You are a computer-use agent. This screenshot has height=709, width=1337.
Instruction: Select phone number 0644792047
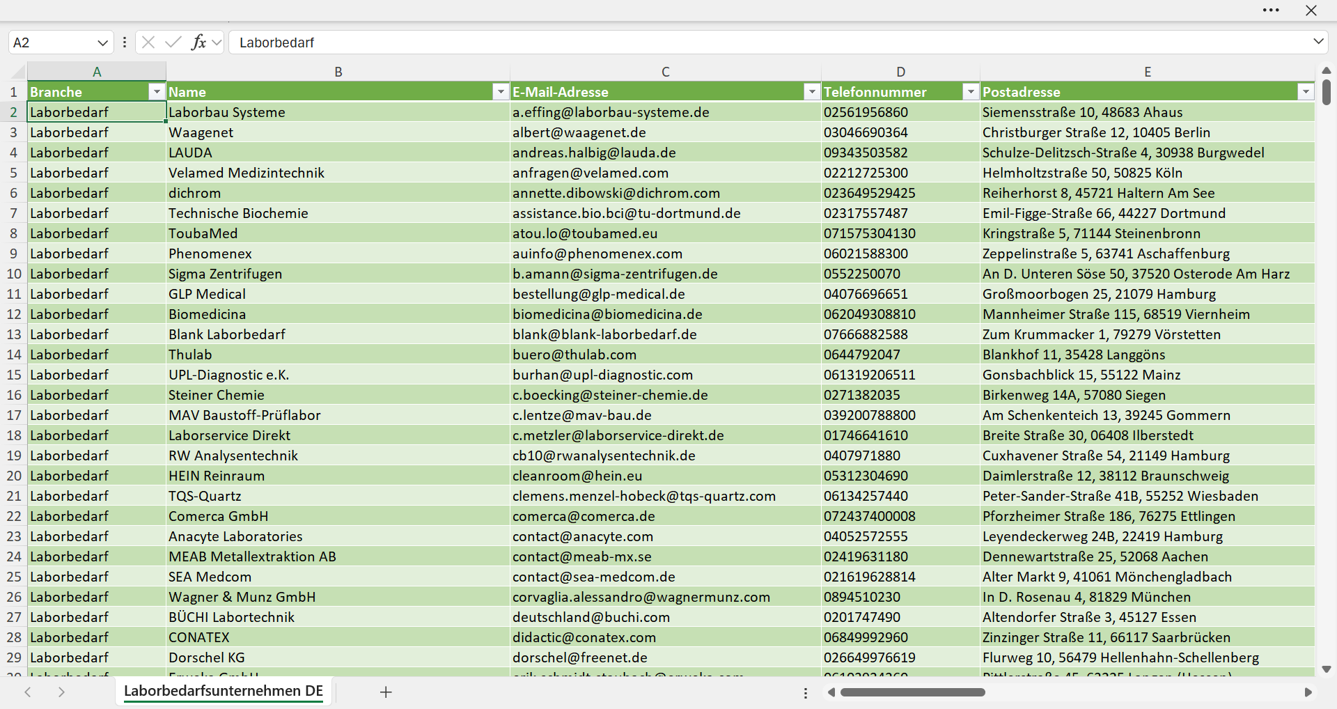point(900,354)
